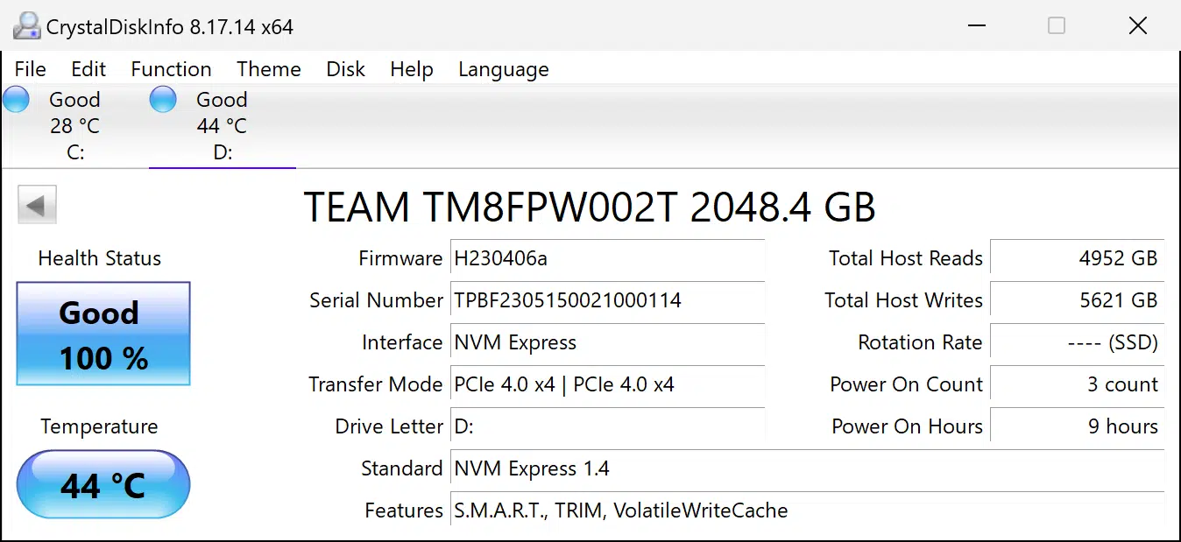Click the blue status orb for drive C:

(x=16, y=100)
